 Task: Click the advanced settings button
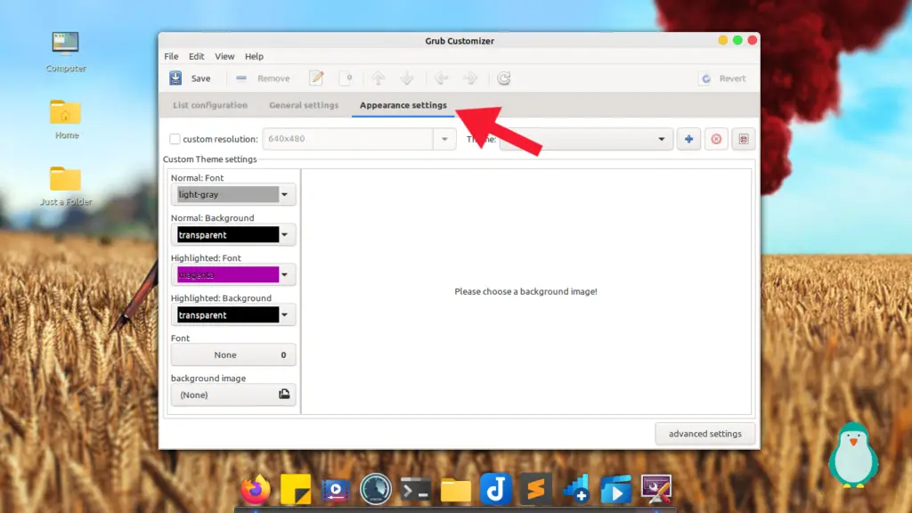[x=705, y=434]
